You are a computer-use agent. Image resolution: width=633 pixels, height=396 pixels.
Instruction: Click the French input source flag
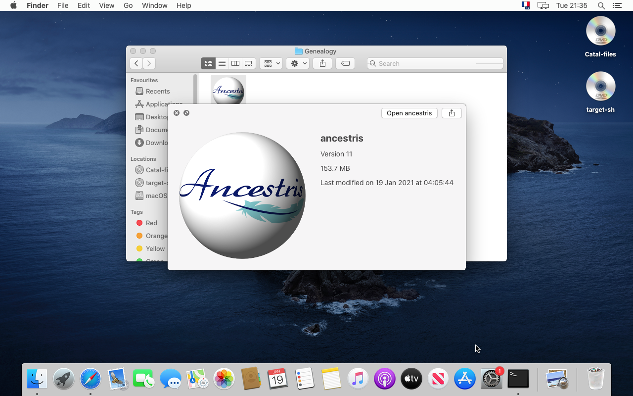point(526,5)
